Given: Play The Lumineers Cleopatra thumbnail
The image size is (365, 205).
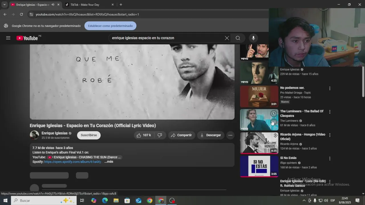Looking at the screenshot, I should point(259,120).
